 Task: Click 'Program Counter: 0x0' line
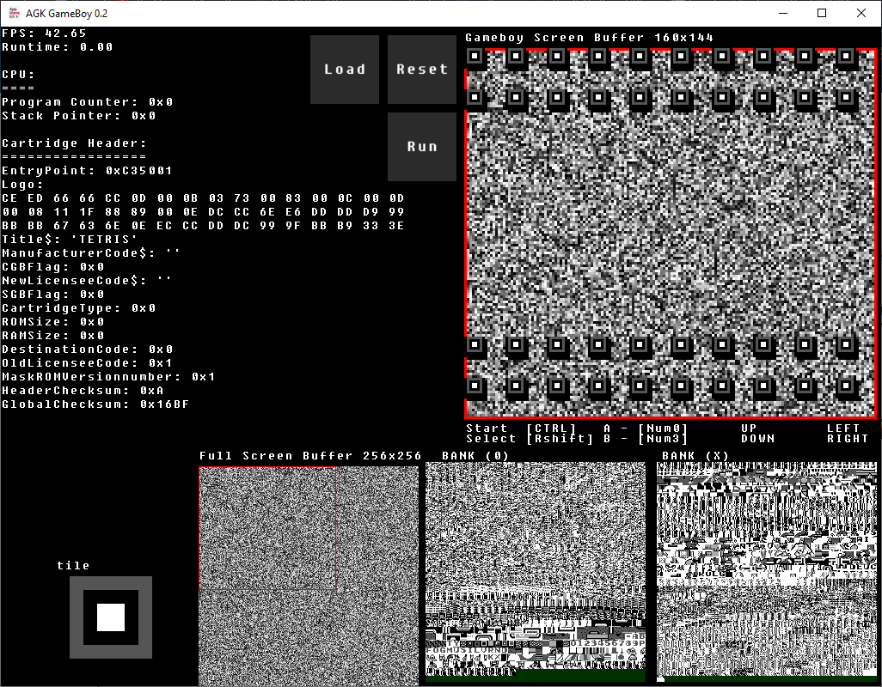coord(88,102)
